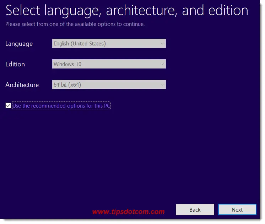Click the 'Architecture' field label
265x224 pixels.
click(22, 85)
